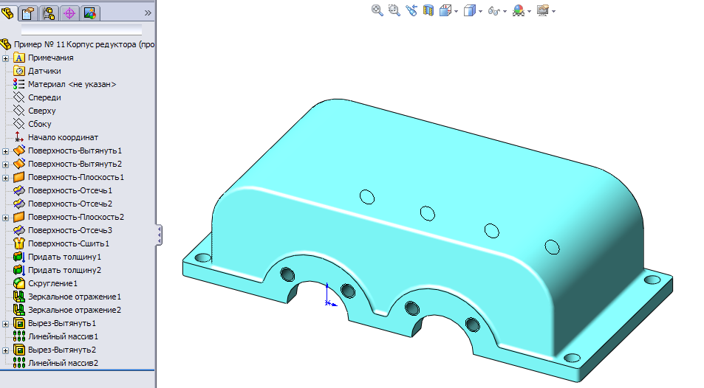Expand 'Поверхность-Плоскость2' feature
Image resolution: width=704 pixels, height=388 pixels.
click(5, 218)
